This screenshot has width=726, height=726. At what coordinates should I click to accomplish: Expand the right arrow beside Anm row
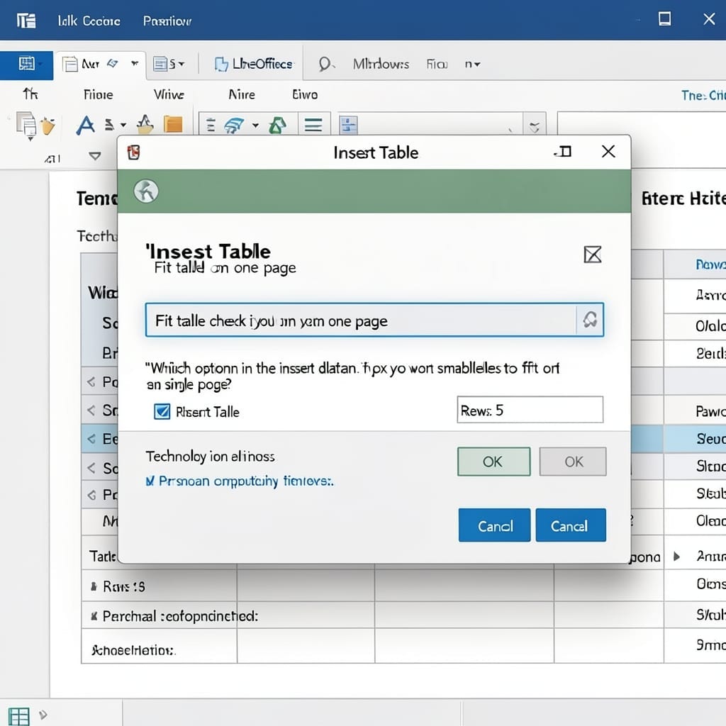point(676,556)
